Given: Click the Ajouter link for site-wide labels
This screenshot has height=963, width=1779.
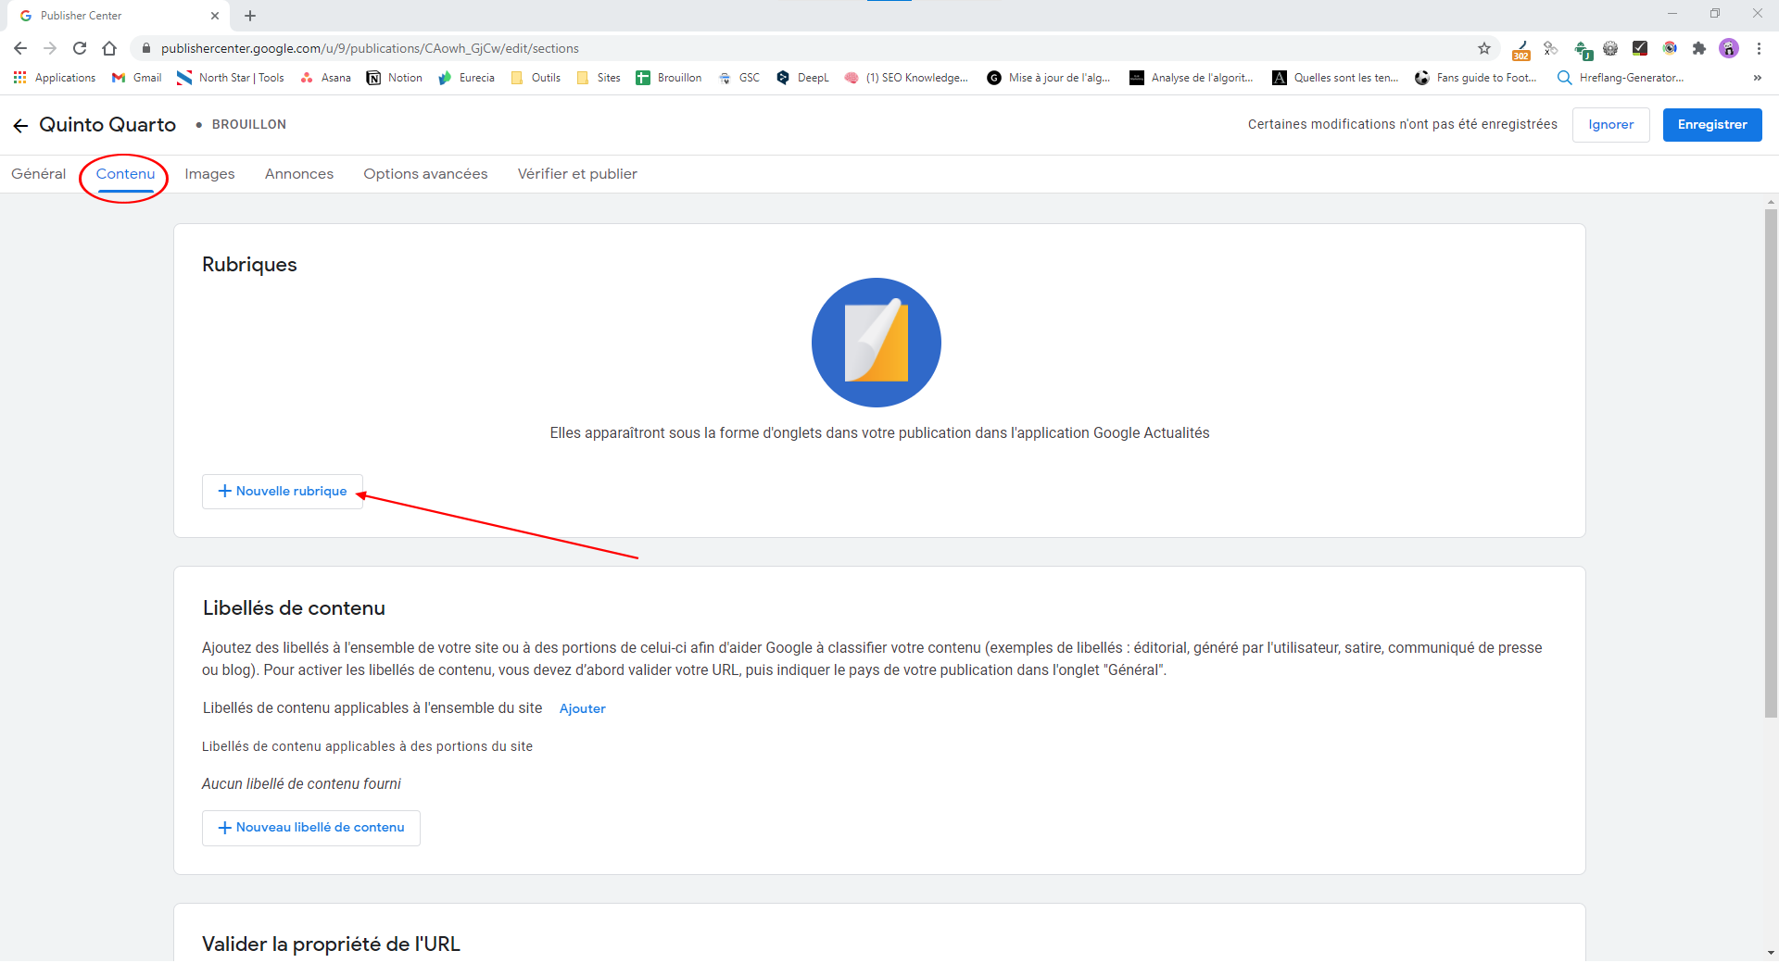Looking at the screenshot, I should [x=582, y=708].
